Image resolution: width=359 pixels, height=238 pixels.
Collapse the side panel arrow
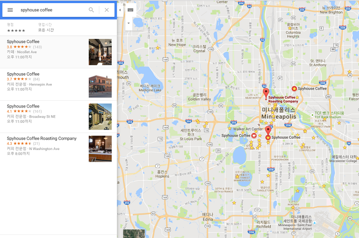pyautogui.click(x=120, y=10)
